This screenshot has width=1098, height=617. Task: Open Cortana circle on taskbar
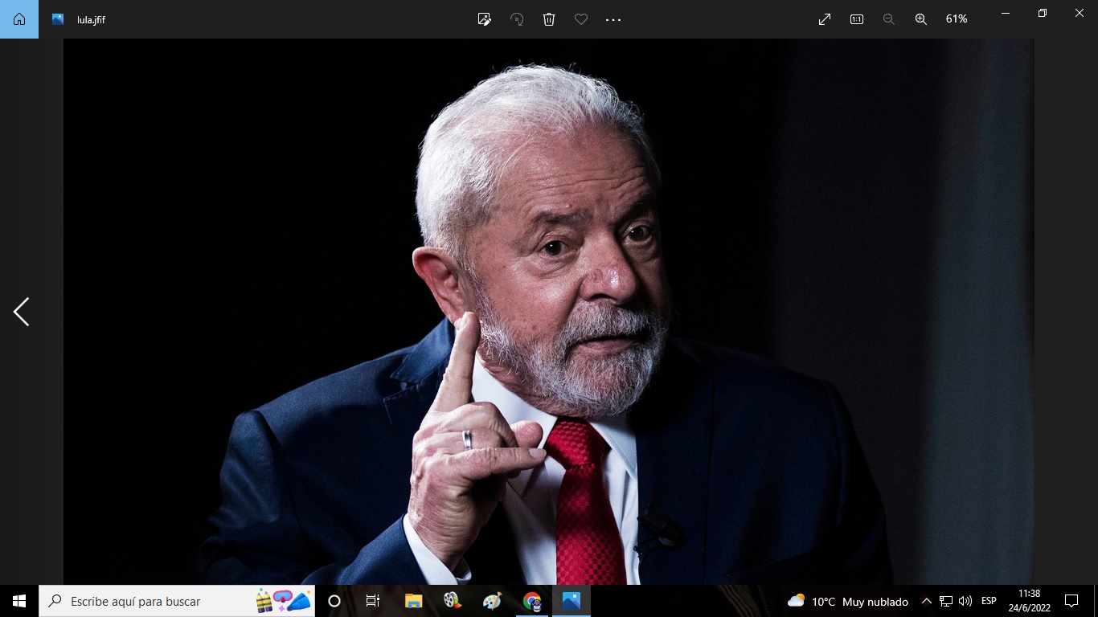coord(334,601)
